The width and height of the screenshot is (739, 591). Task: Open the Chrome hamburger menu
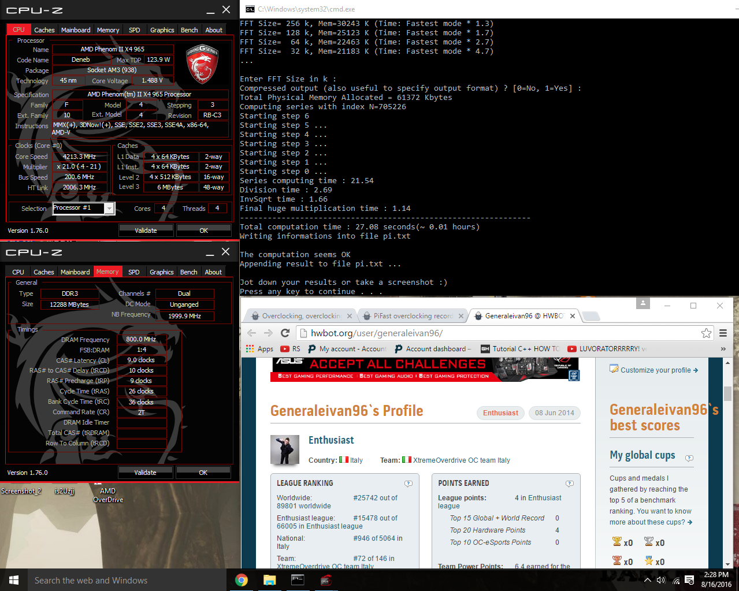pyautogui.click(x=723, y=333)
